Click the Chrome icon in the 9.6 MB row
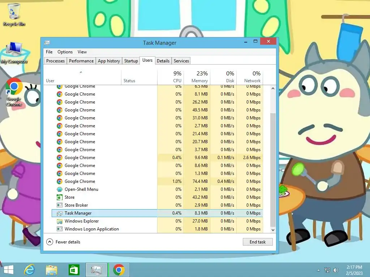 60,158
